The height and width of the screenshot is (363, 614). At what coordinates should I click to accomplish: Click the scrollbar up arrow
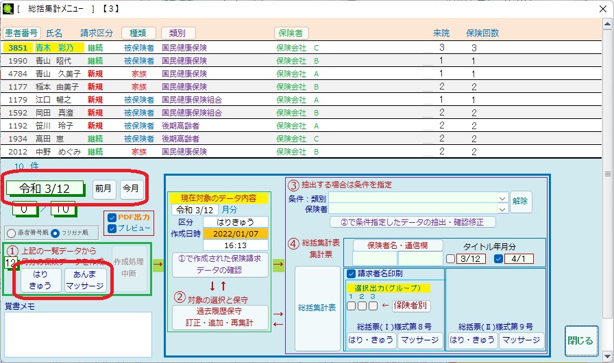[x=607, y=24]
